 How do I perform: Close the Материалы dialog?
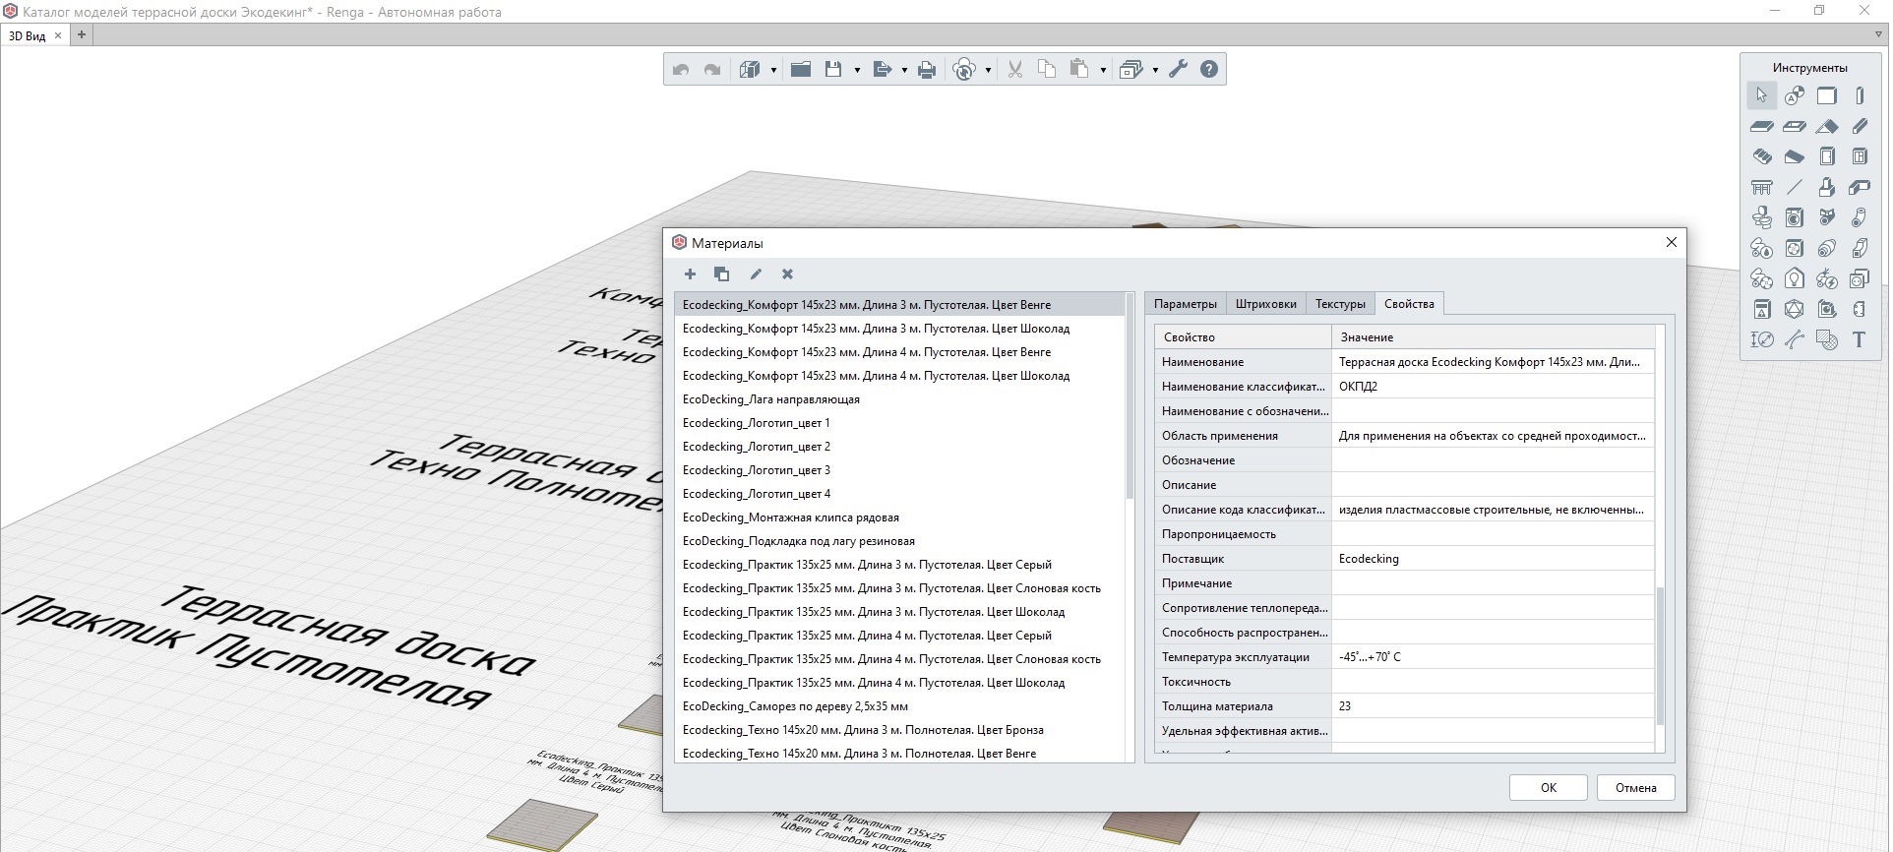coord(1671,242)
